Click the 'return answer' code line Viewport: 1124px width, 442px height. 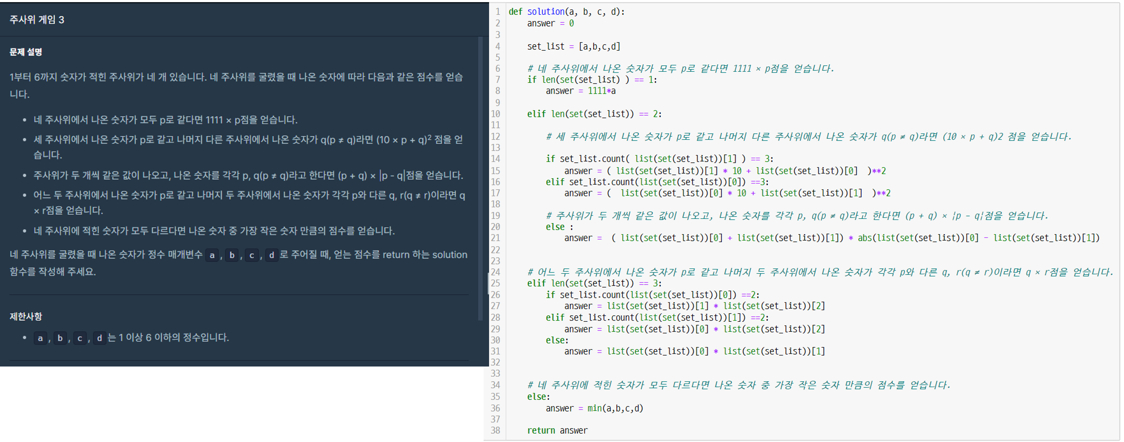click(557, 431)
